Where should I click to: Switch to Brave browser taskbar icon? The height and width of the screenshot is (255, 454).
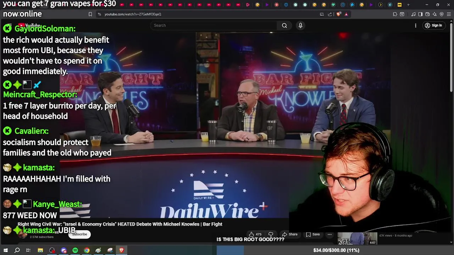(121, 250)
